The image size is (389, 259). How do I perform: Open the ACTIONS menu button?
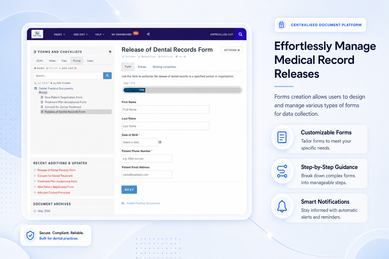point(232,50)
